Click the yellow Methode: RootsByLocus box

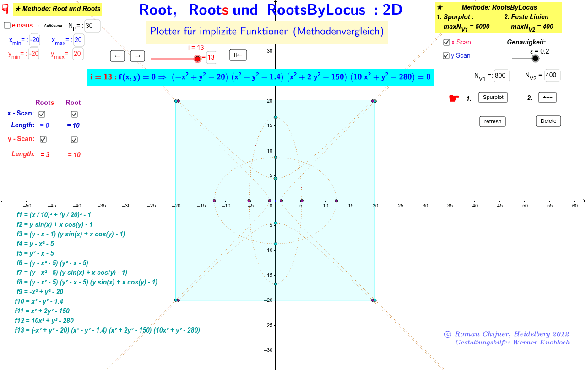[x=498, y=17]
